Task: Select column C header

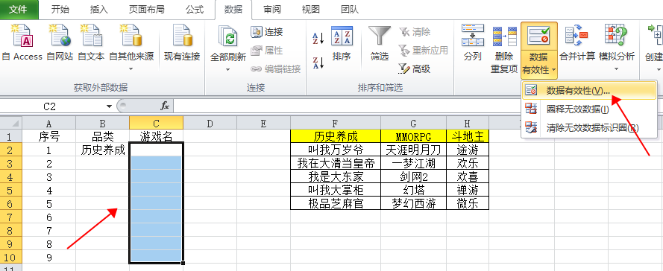Action: (156, 124)
